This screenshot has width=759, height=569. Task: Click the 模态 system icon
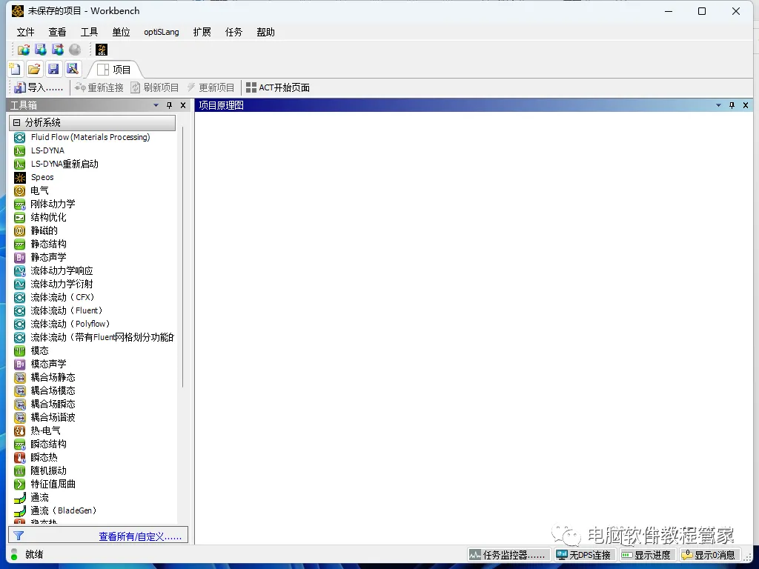pyautogui.click(x=19, y=350)
